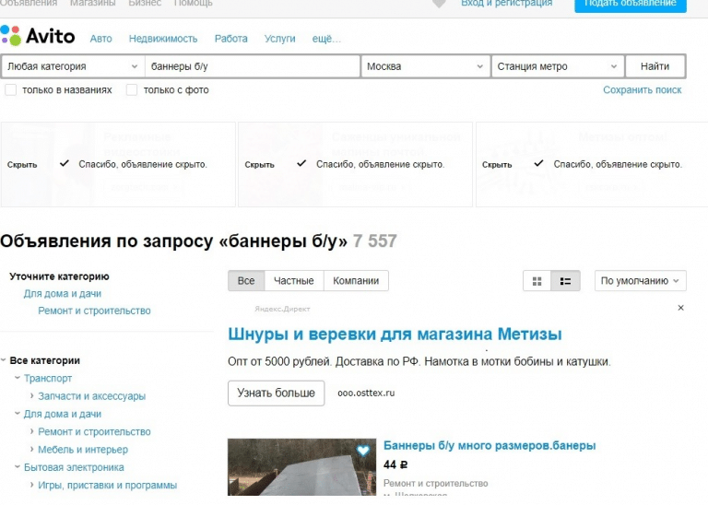Click the 'Найти' search button
708x505 pixels.
[x=655, y=66]
